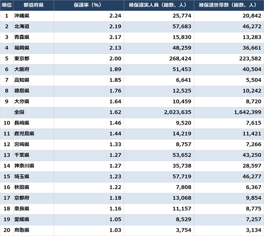Click the value 9,854 for Kyoto

coord(254,198)
